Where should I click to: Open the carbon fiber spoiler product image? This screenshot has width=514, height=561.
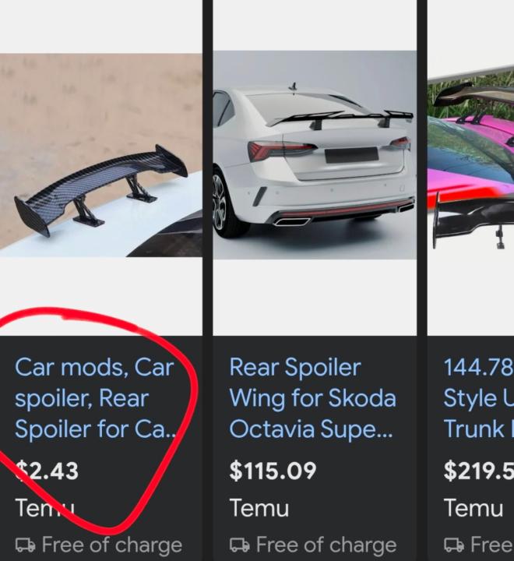(x=101, y=155)
